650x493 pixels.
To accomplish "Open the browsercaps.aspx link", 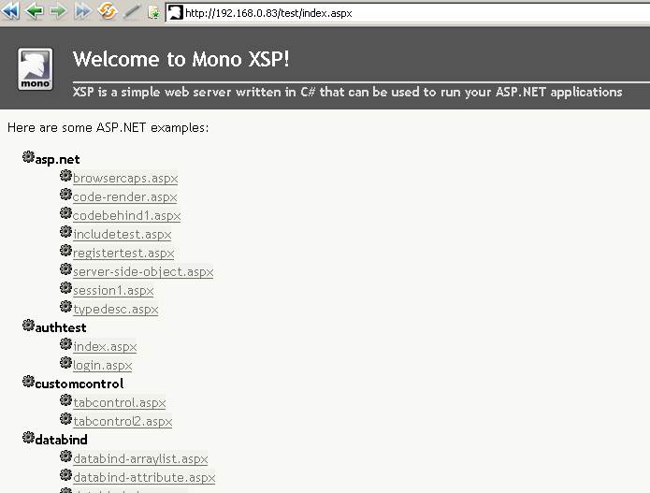I will click(125, 179).
